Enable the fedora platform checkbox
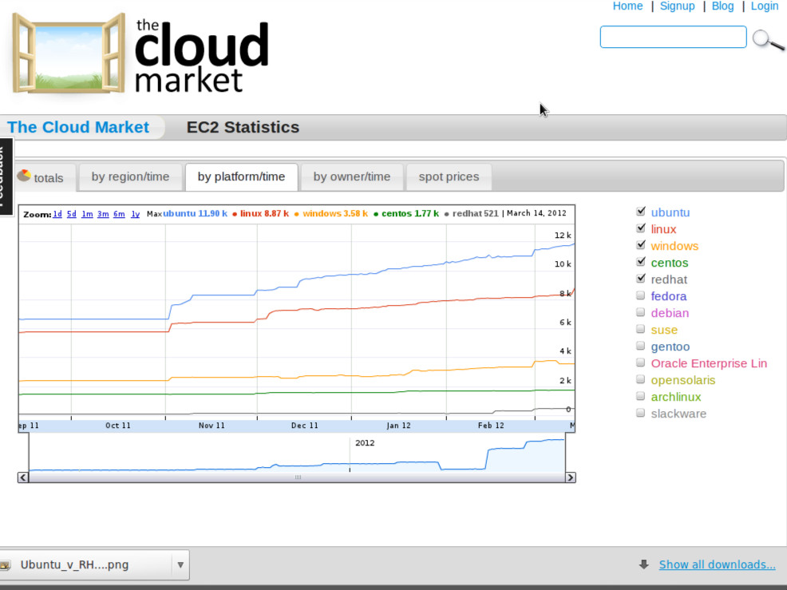 pos(640,295)
